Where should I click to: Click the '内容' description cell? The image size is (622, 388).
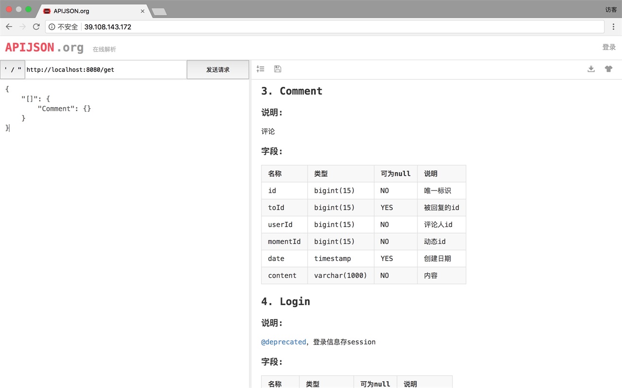click(x=442, y=275)
